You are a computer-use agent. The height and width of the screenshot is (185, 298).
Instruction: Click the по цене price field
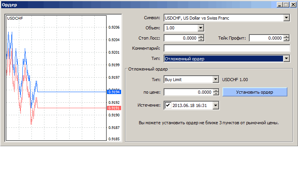(189, 92)
